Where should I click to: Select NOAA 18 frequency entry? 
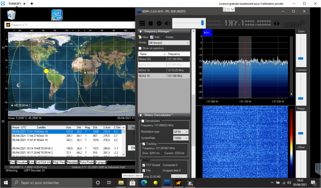pos(164,70)
